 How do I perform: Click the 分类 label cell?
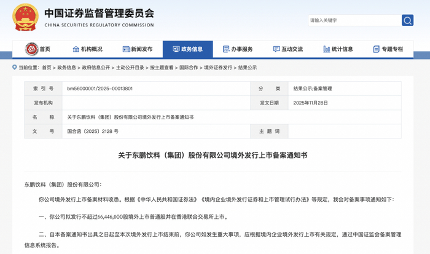coord(269,89)
